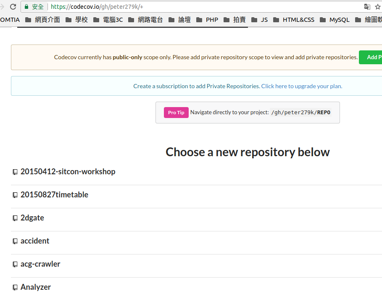This screenshot has height=299, width=382.
Task: Click 'Create a subscription to add Private Repositories' text
Action: click(197, 86)
